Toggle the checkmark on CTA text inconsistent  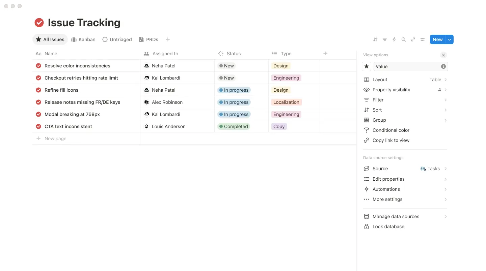(x=38, y=126)
